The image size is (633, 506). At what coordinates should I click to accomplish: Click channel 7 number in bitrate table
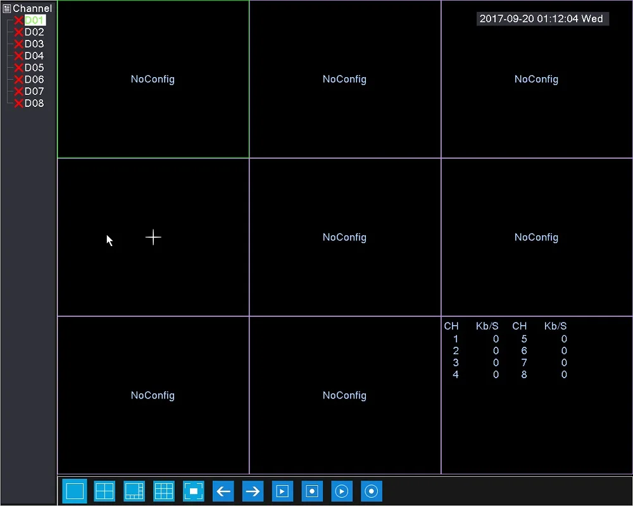[524, 363]
